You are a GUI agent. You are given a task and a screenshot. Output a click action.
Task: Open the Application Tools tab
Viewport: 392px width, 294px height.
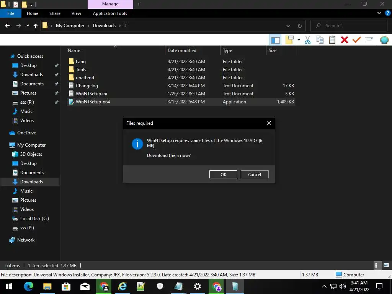coord(110,13)
